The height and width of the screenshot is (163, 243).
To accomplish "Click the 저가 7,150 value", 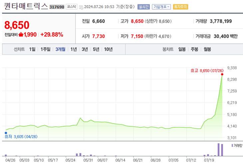I will pyautogui.click(x=137, y=36).
